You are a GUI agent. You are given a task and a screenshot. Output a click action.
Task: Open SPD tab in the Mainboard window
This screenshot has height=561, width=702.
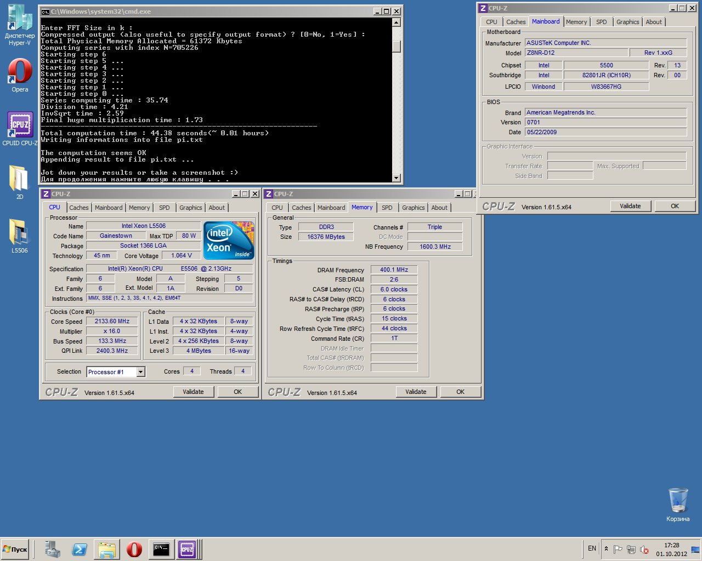602,22
